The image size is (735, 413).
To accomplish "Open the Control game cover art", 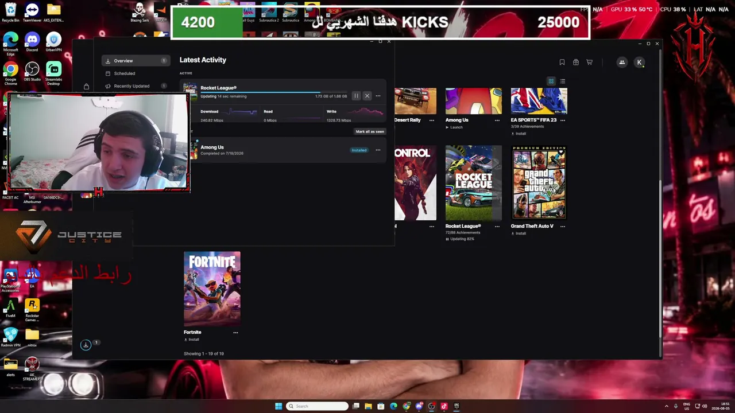I will pos(415,183).
